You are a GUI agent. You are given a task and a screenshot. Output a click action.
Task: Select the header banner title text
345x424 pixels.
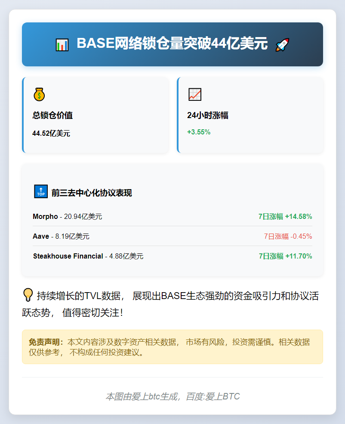click(x=172, y=44)
